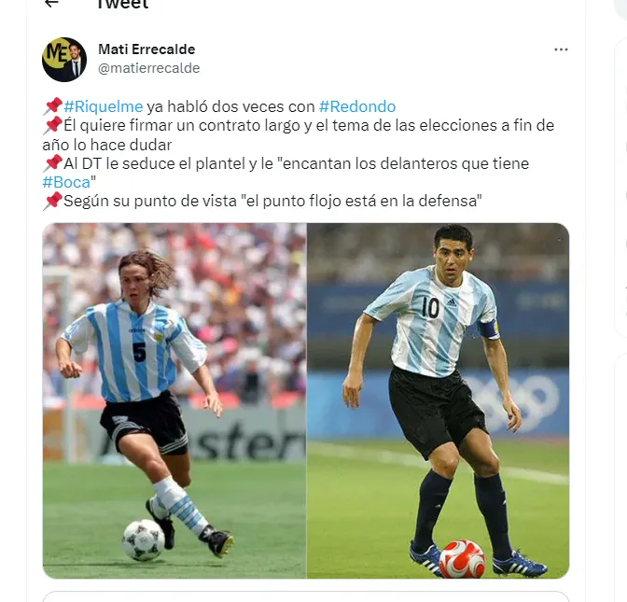Click the back arrow icon
Viewport: 627px width, 602px height.
pyautogui.click(x=51, y=3)
